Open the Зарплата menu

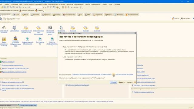(69, 5)
